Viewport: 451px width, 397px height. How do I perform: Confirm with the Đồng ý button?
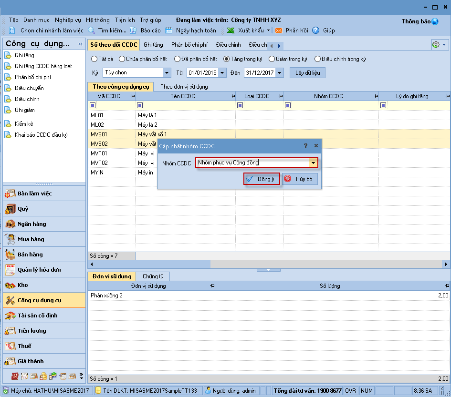[262, 179]
